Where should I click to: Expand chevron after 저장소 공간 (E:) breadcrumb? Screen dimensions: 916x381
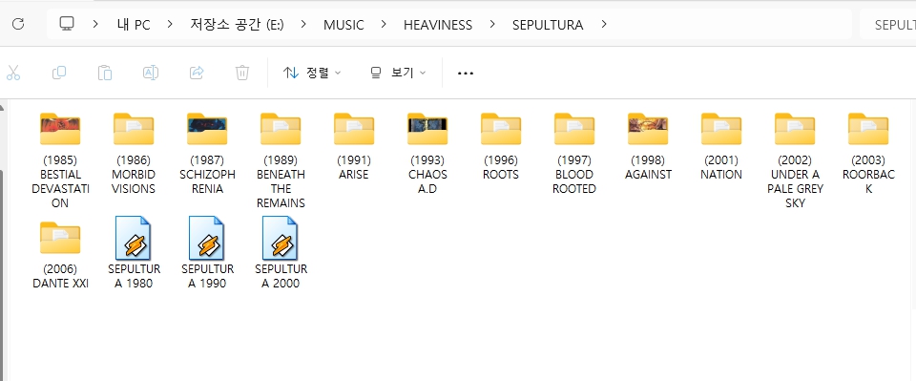point(303,24)
